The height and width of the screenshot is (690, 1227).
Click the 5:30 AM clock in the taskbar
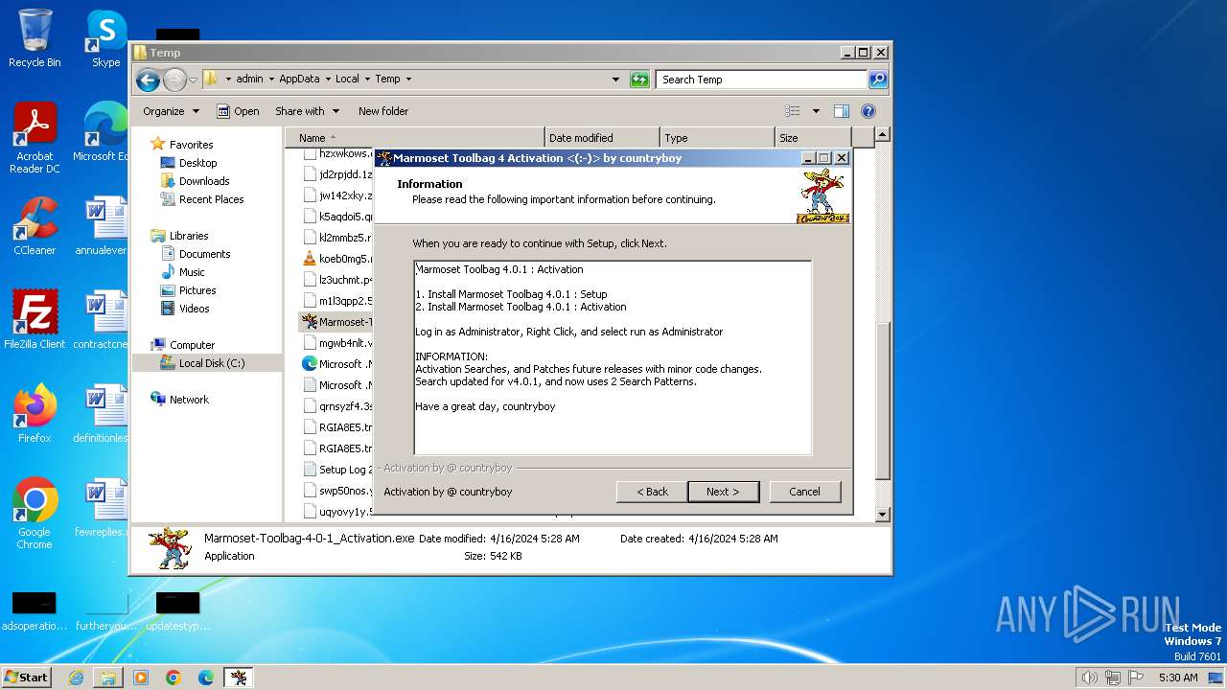tap(1178, 678)
